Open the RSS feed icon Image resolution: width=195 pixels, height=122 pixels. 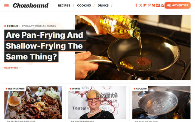pyautogui.click(x=162, y=5)
